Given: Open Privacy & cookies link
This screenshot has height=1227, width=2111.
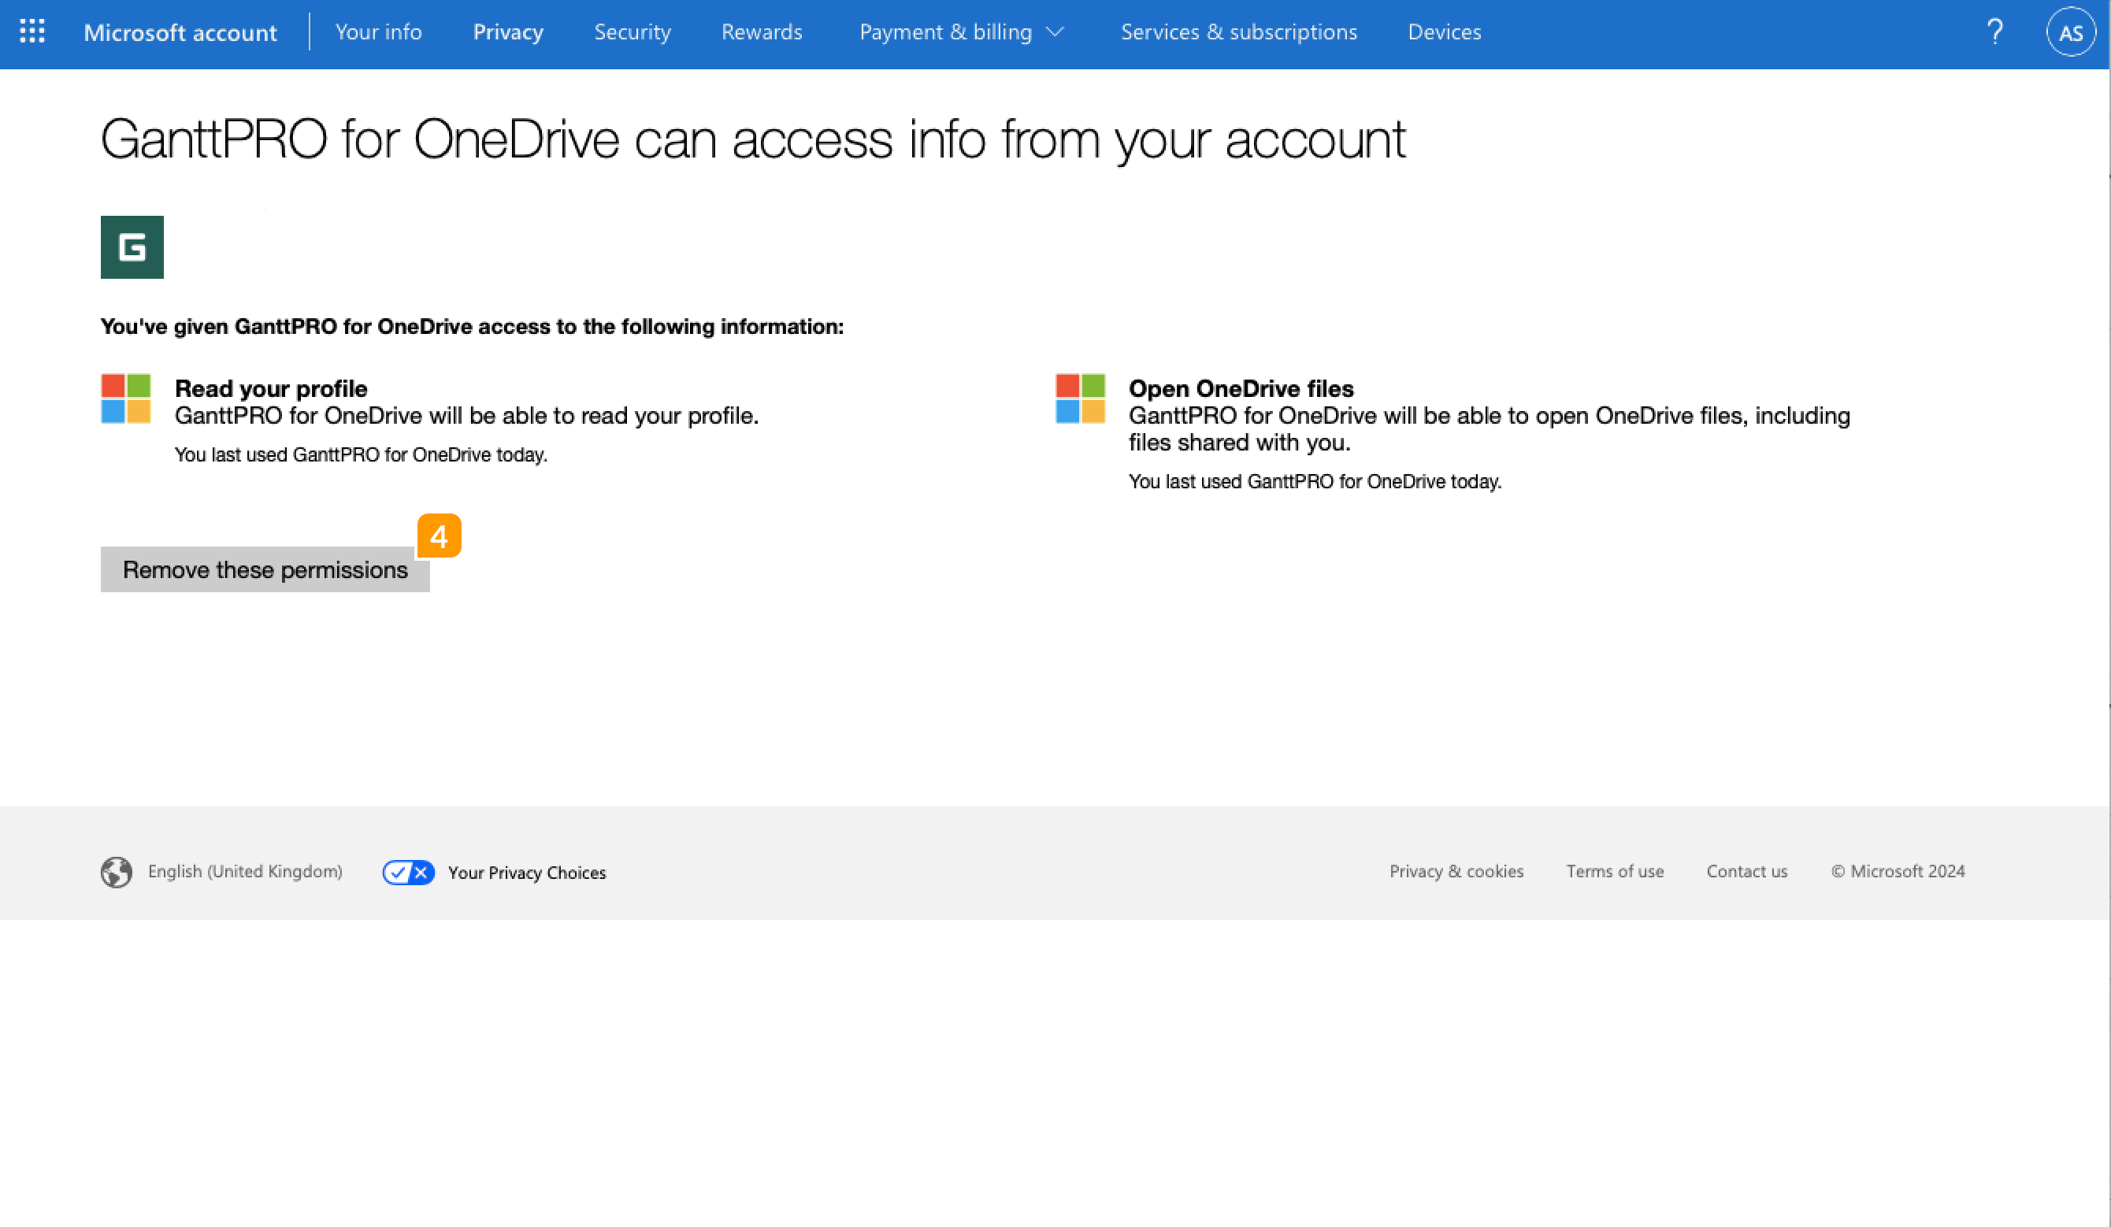Looking at the screenshot, I should 1456,871.
